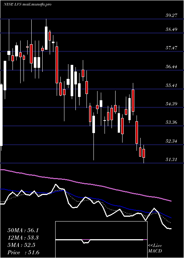Viewport: 184px width, 258px height.
Task: Click the 51.31 price axis label
Action: (x=171, y=160)
